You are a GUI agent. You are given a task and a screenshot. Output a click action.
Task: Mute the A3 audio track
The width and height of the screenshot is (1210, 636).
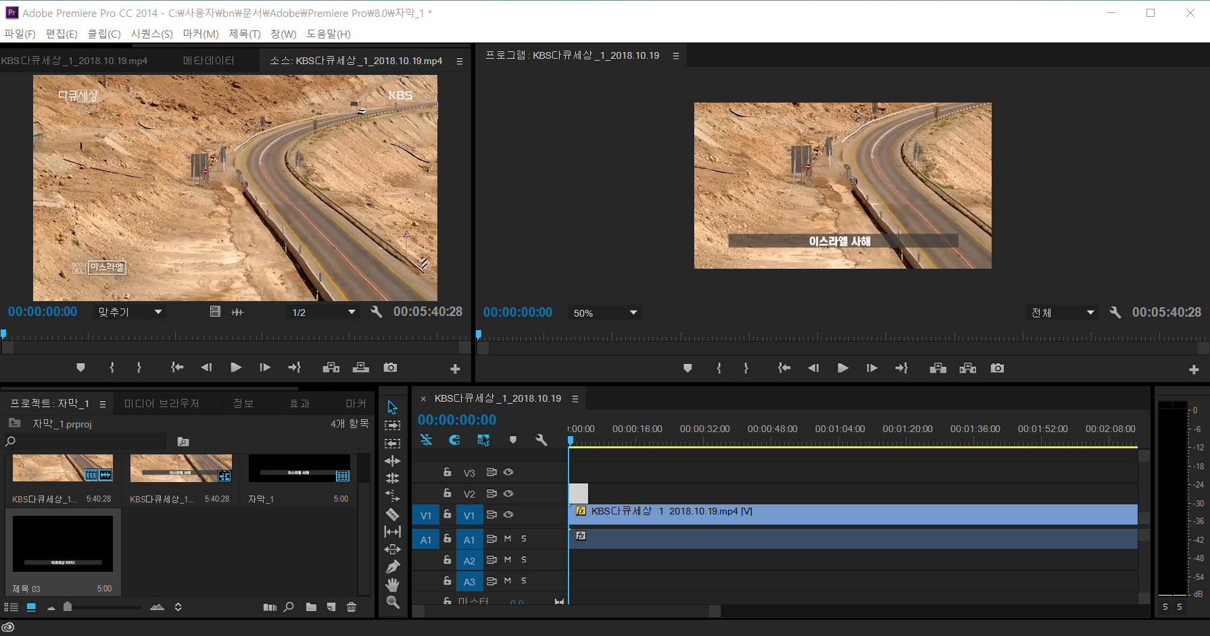click(x=508, y=581)
